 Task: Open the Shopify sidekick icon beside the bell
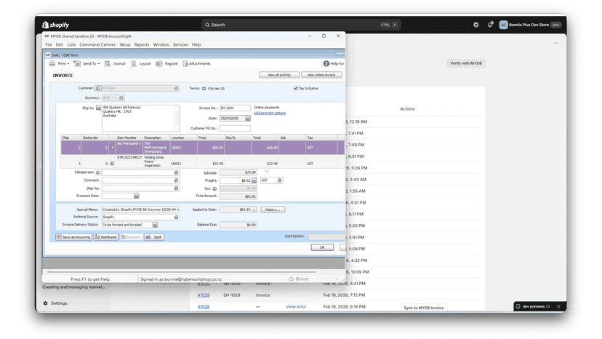(476, 25)
